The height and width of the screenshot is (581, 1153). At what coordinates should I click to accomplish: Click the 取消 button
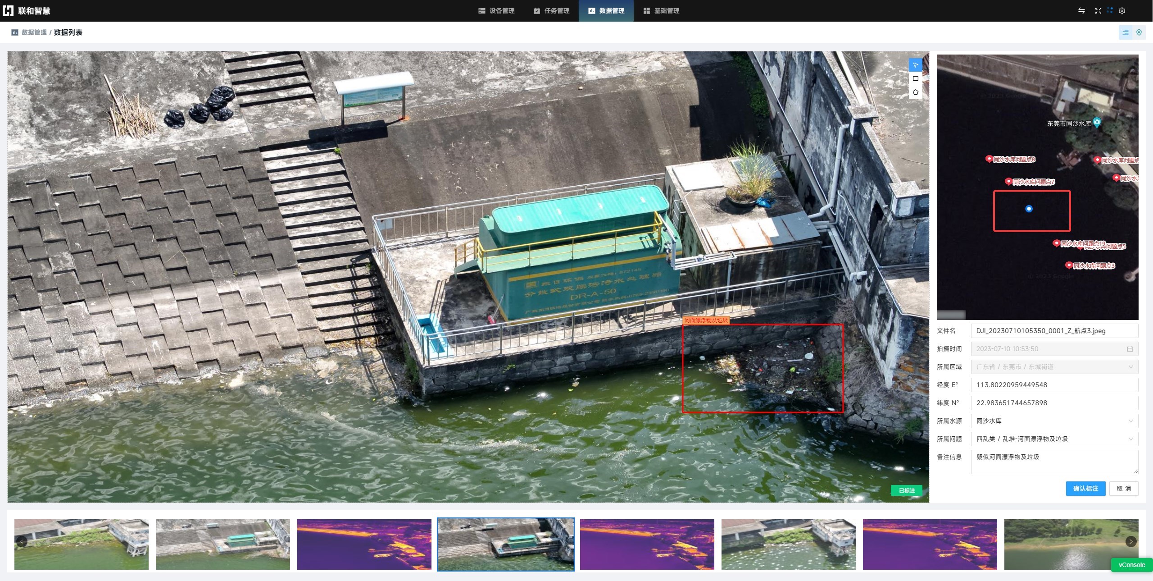tap(1124, 489)
